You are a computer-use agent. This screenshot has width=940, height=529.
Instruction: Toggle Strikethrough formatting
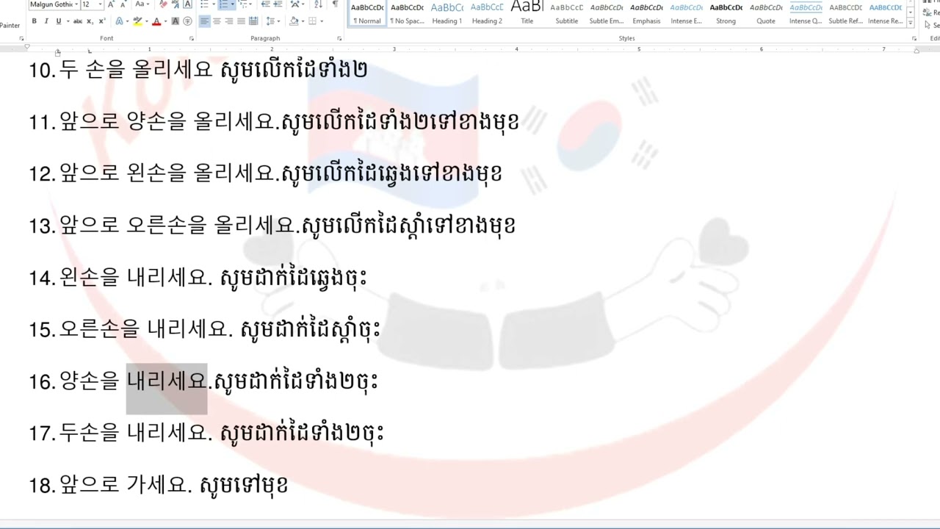pos(78,21)
